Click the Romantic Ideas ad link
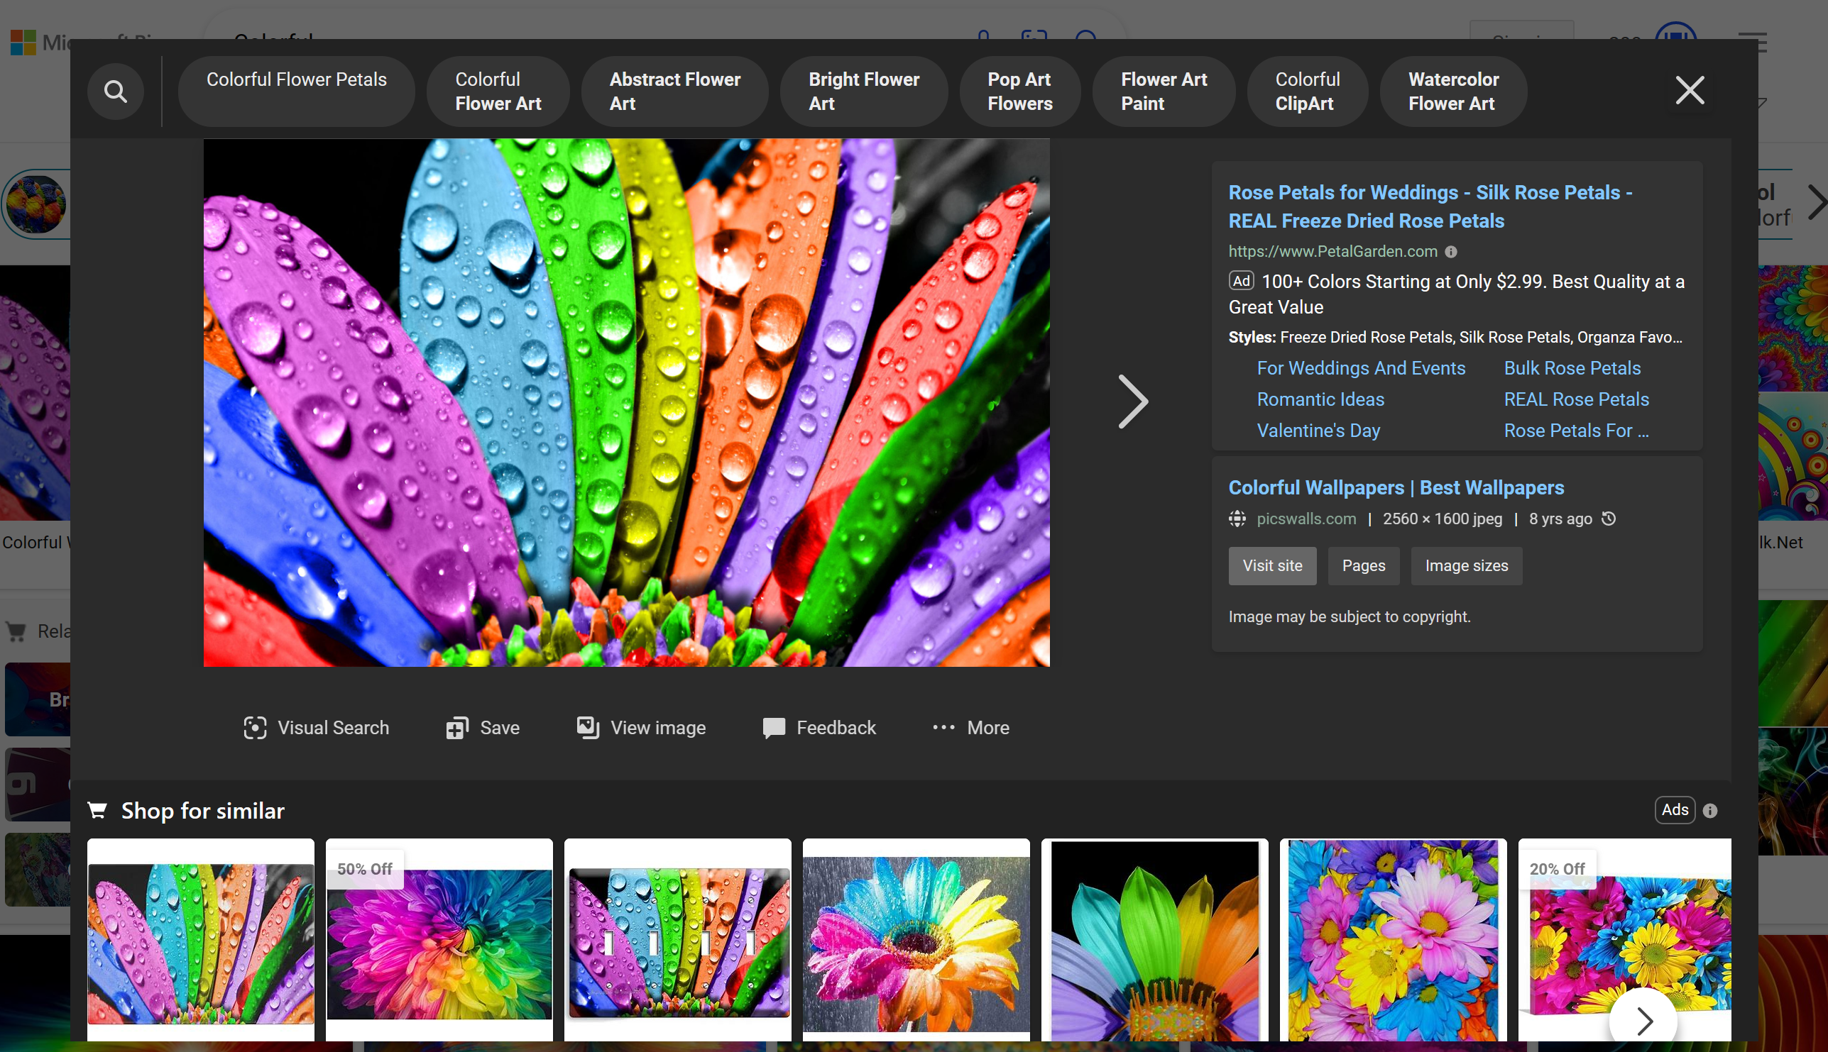This screenshot has width=1828, height=1052. (1320, 399)
